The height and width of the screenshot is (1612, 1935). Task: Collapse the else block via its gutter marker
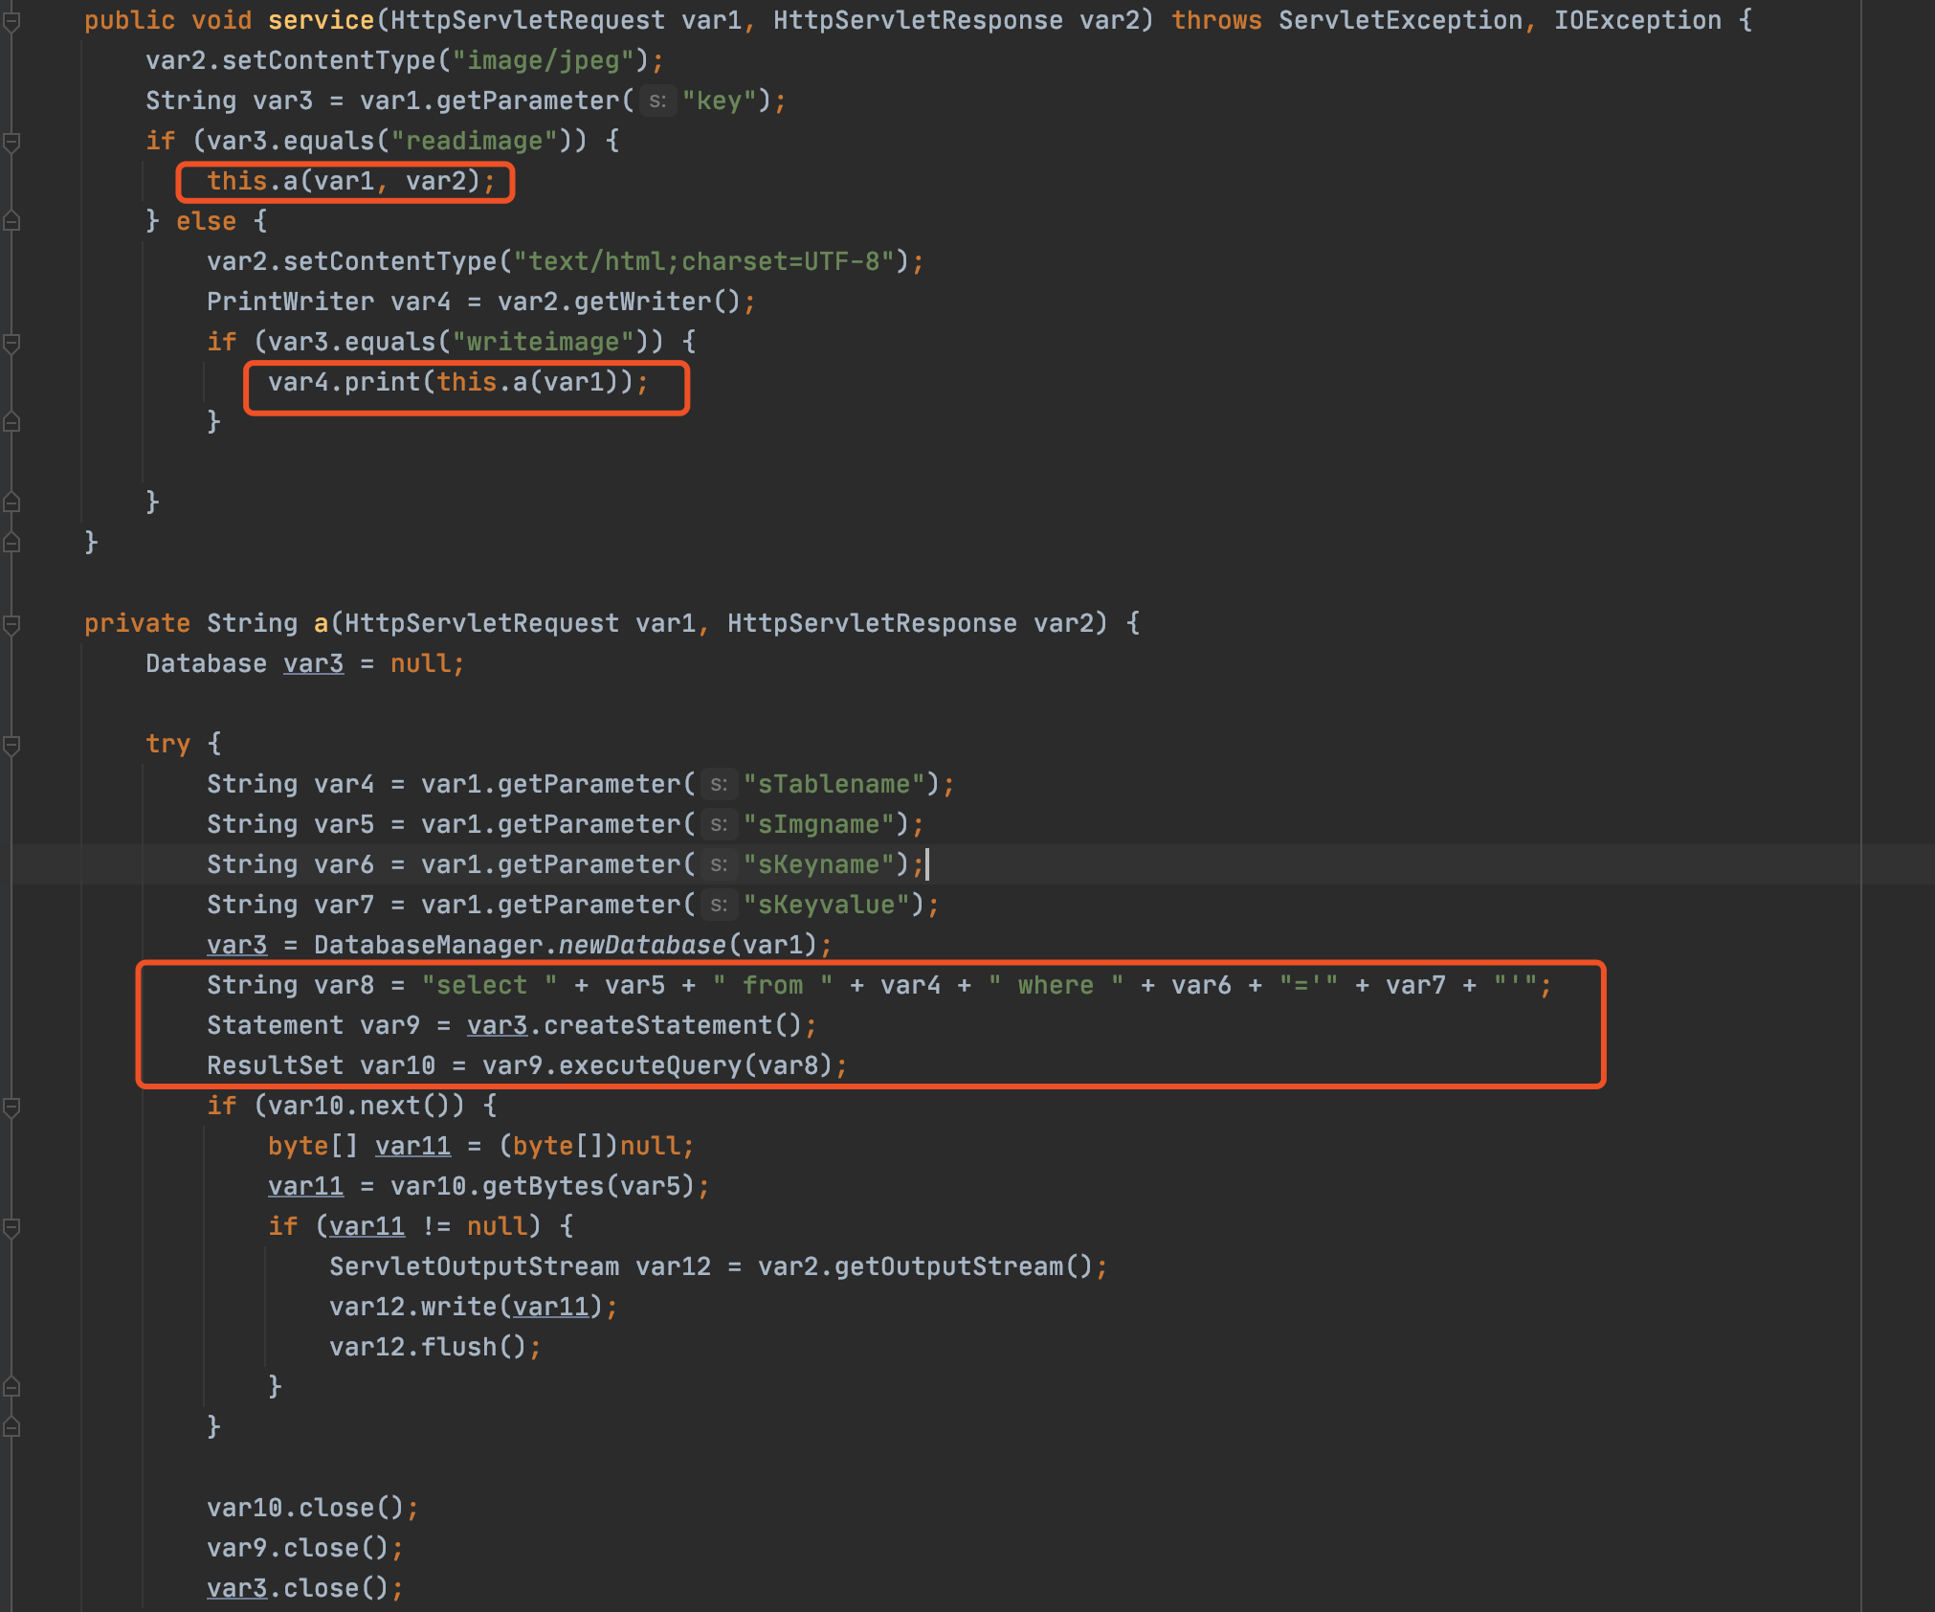coord(11,221)
